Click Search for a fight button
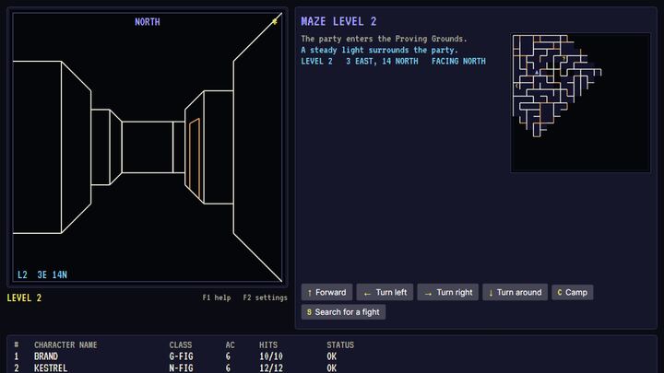Viewport: 664px width, 373px height. 343,312
